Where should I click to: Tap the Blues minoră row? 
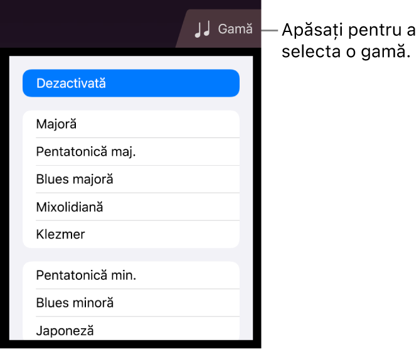click(x=130, y=303)
